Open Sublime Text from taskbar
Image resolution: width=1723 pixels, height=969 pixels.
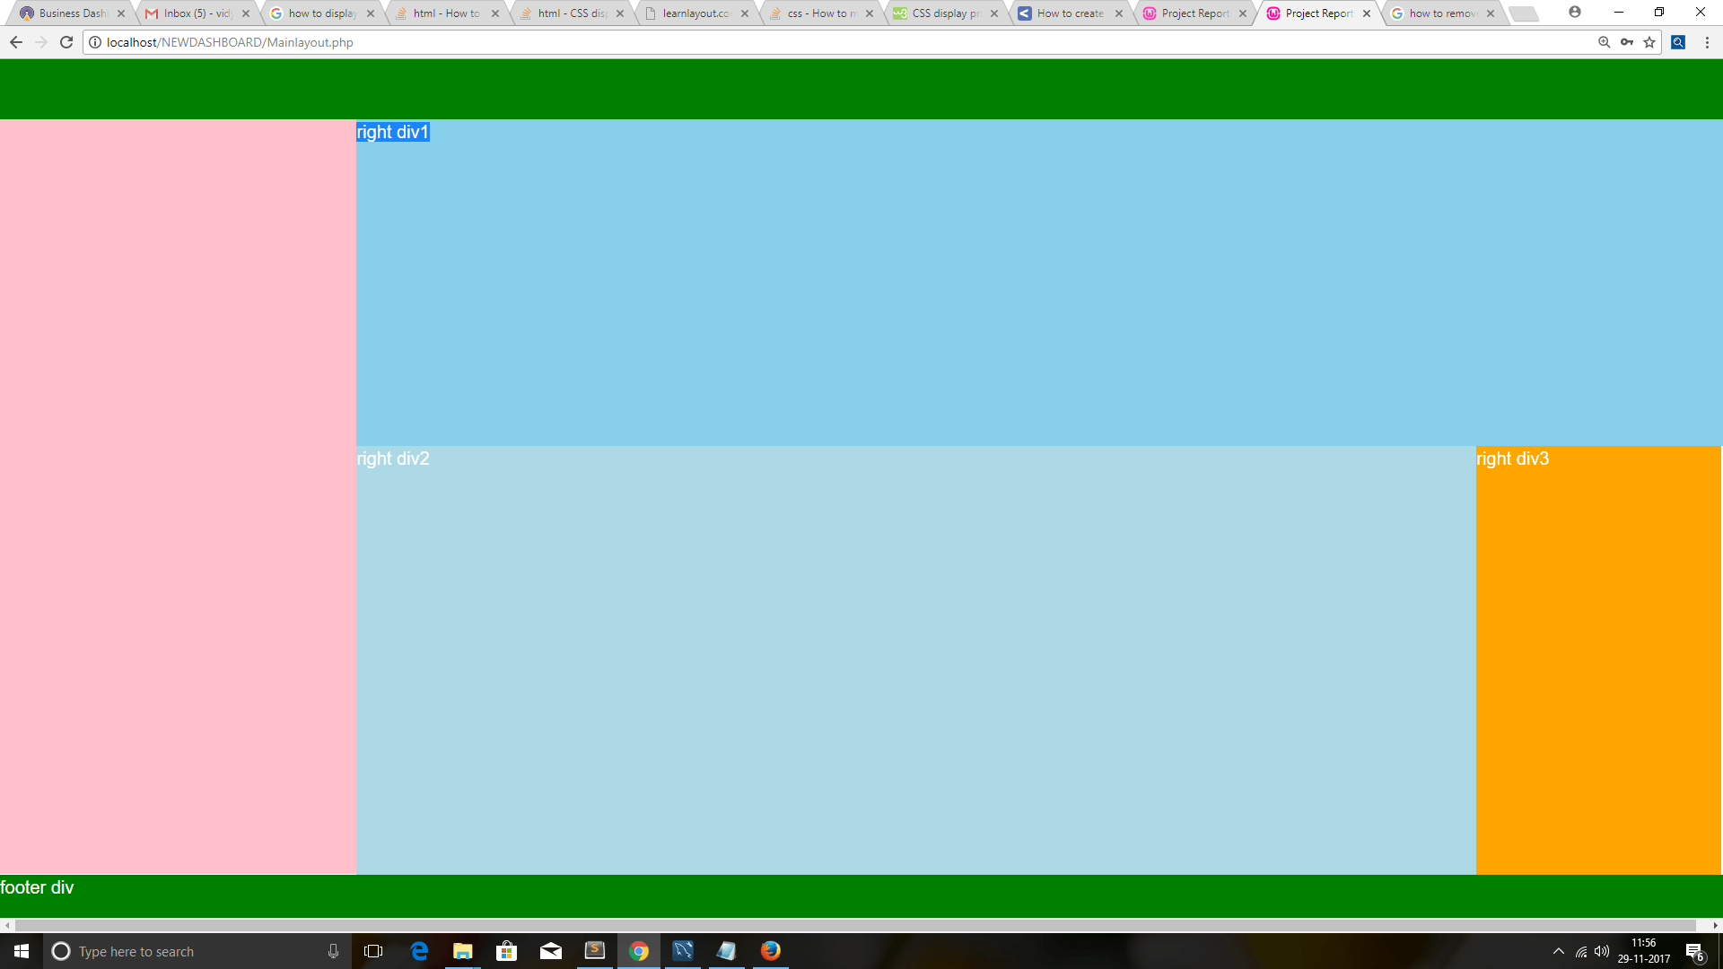click(x=594, y=951)
